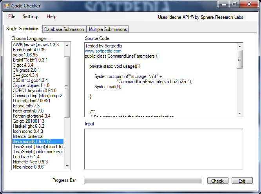
Task: Select Nemerle Ncc 0.9.3 language
Action: (38, 162)
